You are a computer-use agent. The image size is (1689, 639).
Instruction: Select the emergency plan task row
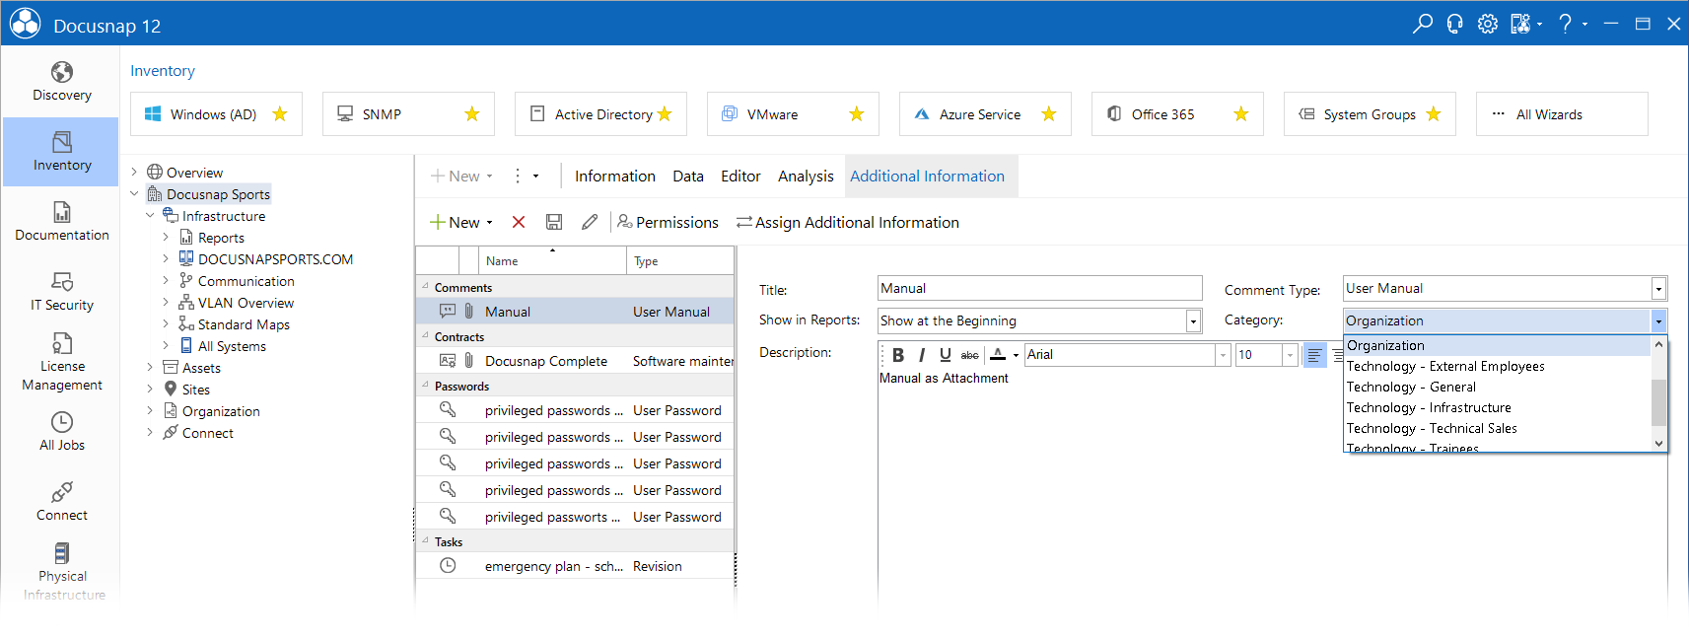click(575, 566)
